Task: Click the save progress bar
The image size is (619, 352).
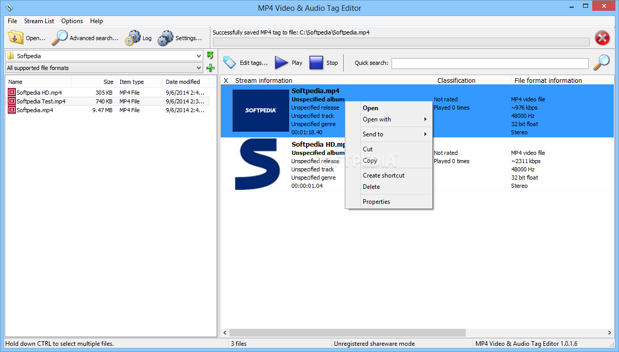Action: coord(401,42)
